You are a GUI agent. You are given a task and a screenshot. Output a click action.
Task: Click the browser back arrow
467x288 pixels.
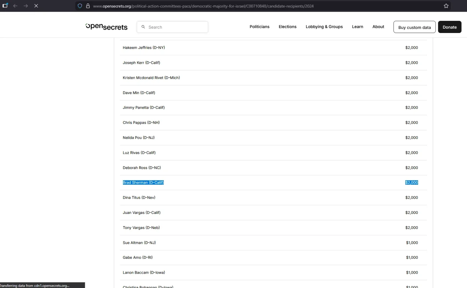[x=15, y=6]
